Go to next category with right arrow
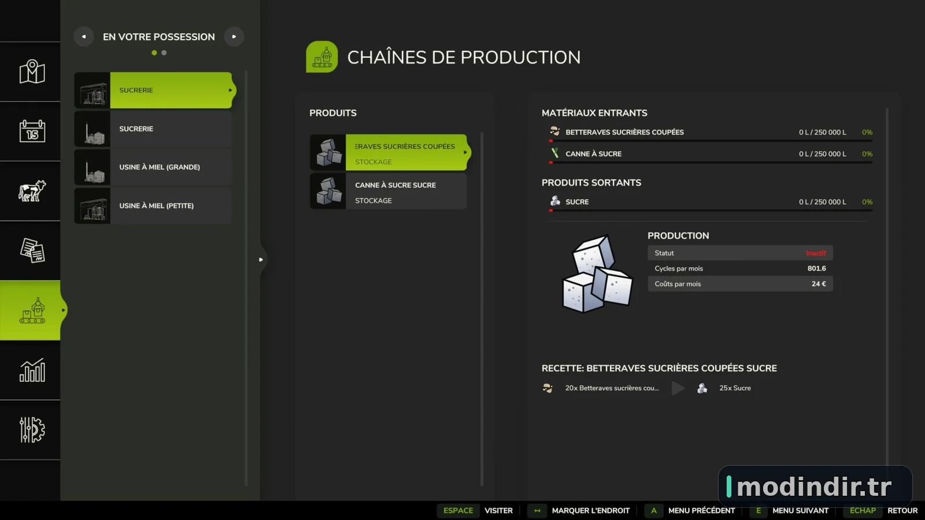The image size is (925, 520). [234, 36]
